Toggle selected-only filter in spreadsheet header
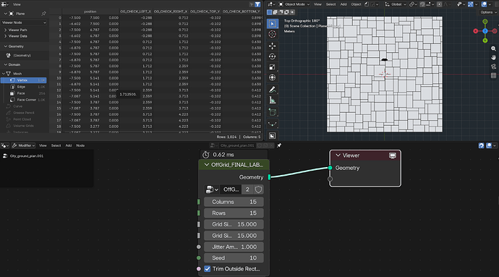The height and width of the screenshot is (277, 499). 252,4
